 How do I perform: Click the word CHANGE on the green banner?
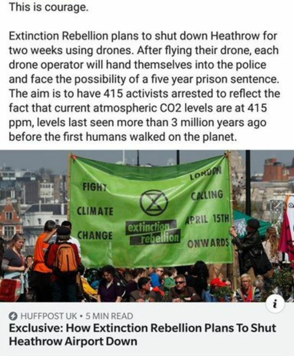(95, 235)
